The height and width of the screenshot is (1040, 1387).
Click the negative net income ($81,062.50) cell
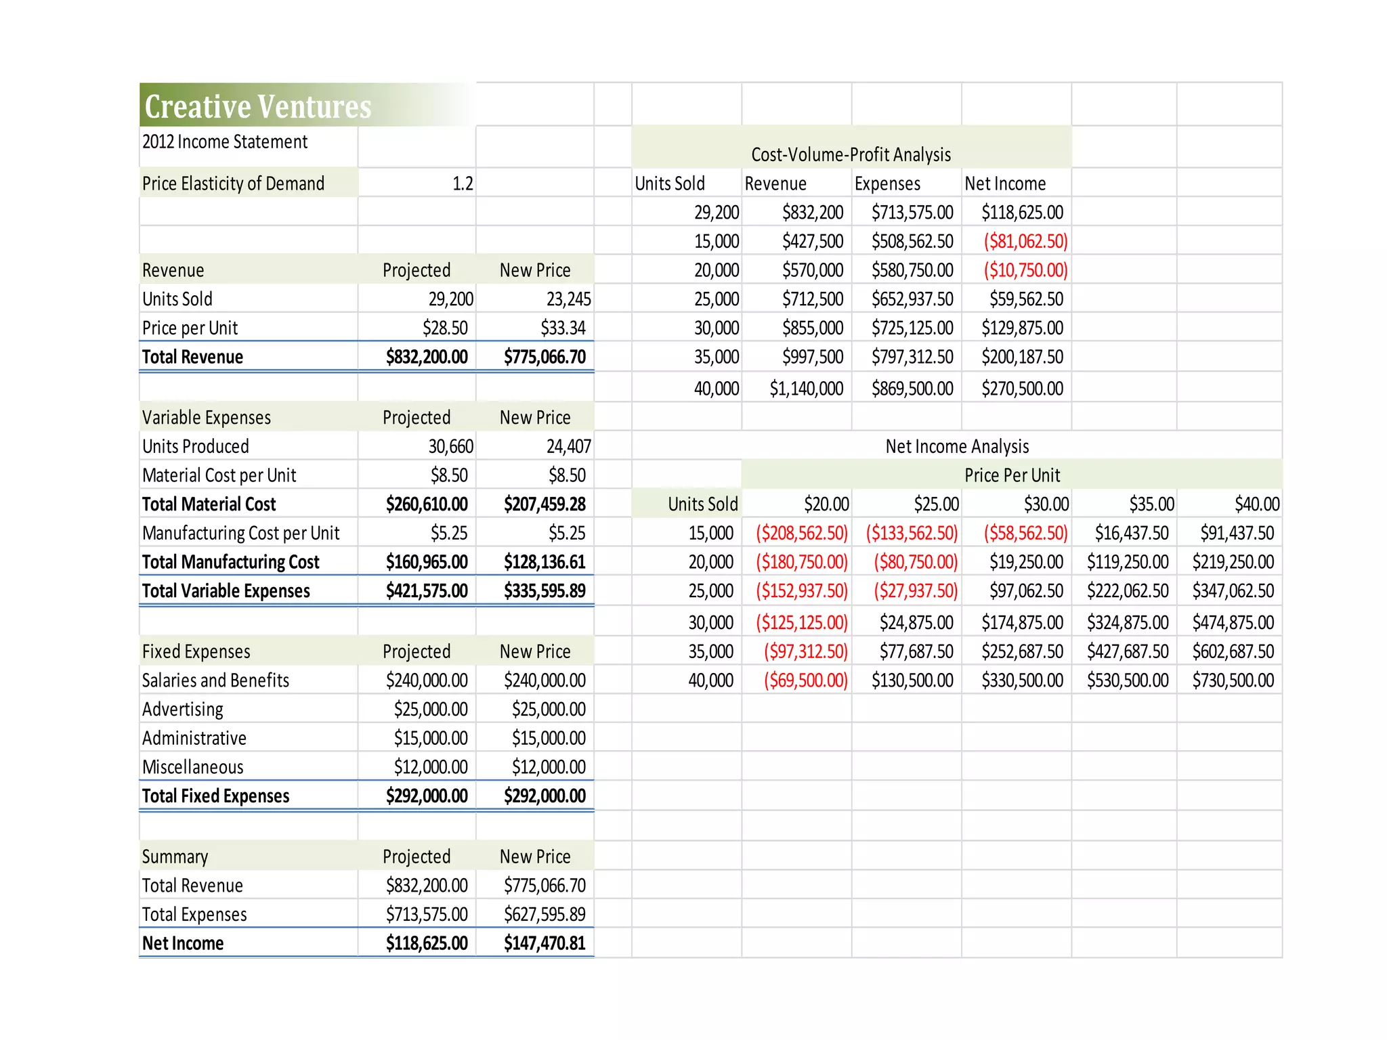(1025, 242)
